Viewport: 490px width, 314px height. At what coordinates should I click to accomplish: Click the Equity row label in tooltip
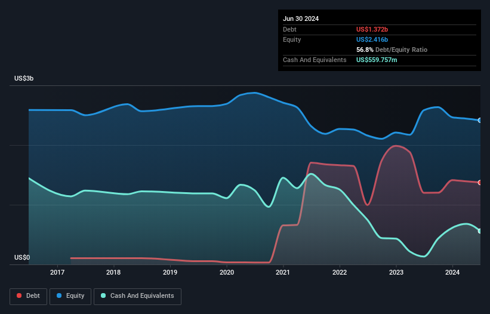pos(292,39)
